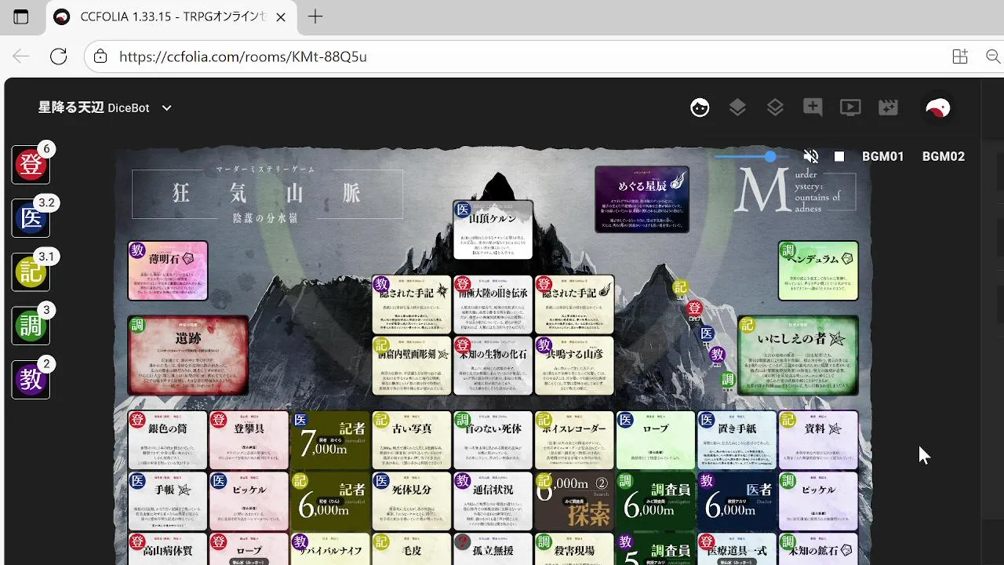Screen dimensions: 1004x565
Task: Open the 置き手紙 card
Action: tap(737, 440)
